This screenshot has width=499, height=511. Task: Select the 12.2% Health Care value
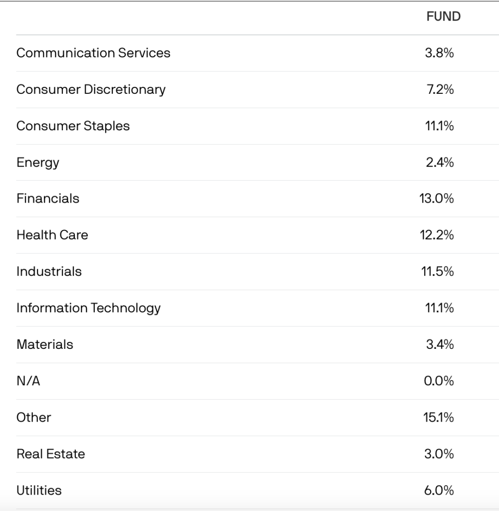[x=437, y=235]
